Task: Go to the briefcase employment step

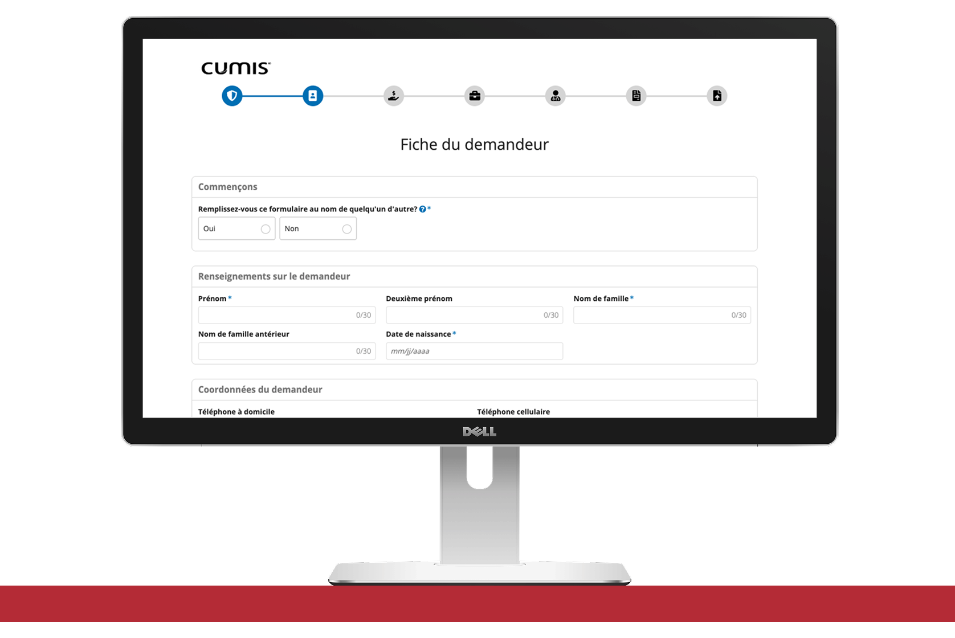Action: point(475,96)
